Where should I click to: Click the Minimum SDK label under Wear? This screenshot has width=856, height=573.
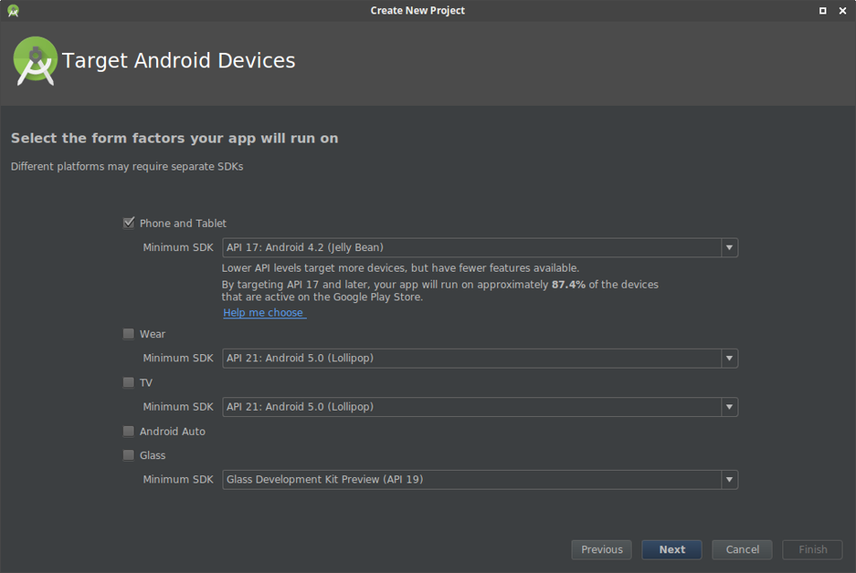(178, 358)
